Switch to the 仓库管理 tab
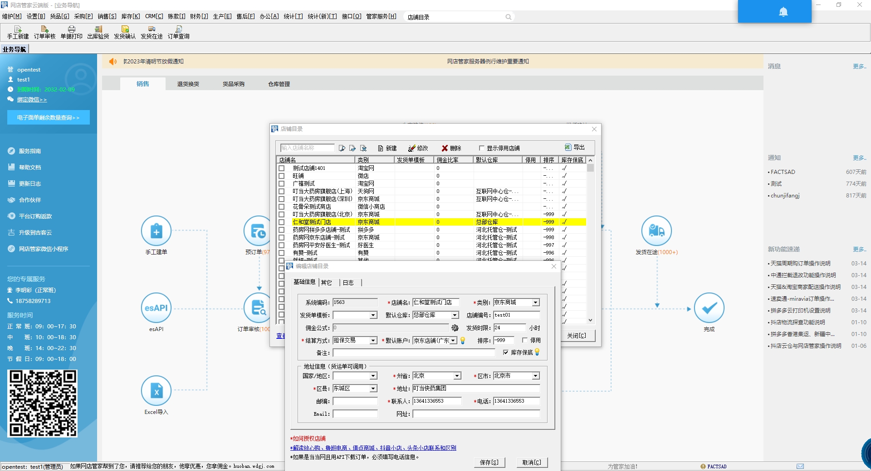The width and height of the screenshot is (871, 471). (279, 84)
